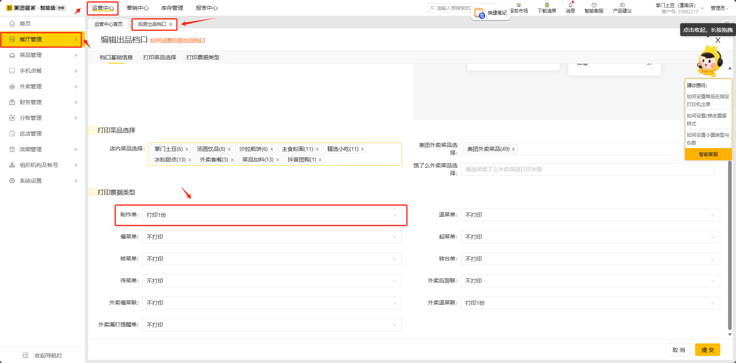Remove the 冰粉甜点(13) tag
736x363 pixels.
click(x=190, y=160)
